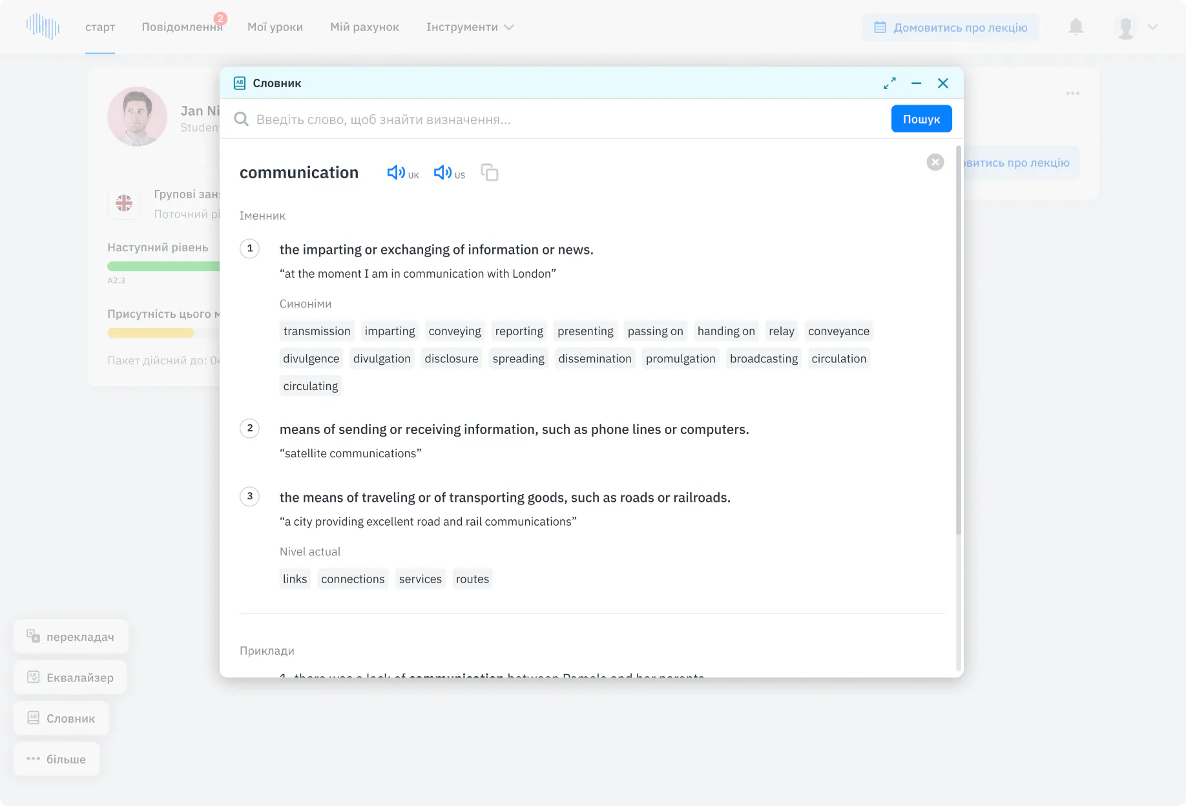Click the Пошук search button

(x=921, y=119)
